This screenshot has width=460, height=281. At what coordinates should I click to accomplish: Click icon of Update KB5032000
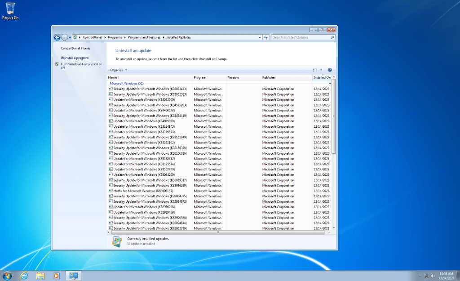[111, 99]
